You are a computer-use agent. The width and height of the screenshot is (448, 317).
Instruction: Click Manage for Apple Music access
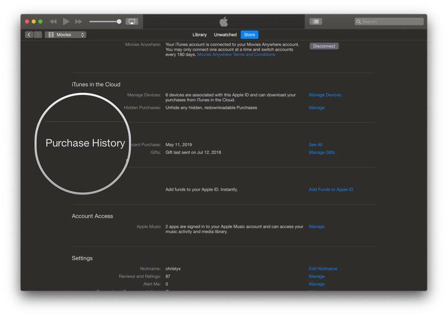[316, 226]
